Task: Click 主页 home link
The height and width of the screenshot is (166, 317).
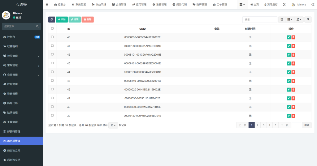Action: click(x=254, y=4)
